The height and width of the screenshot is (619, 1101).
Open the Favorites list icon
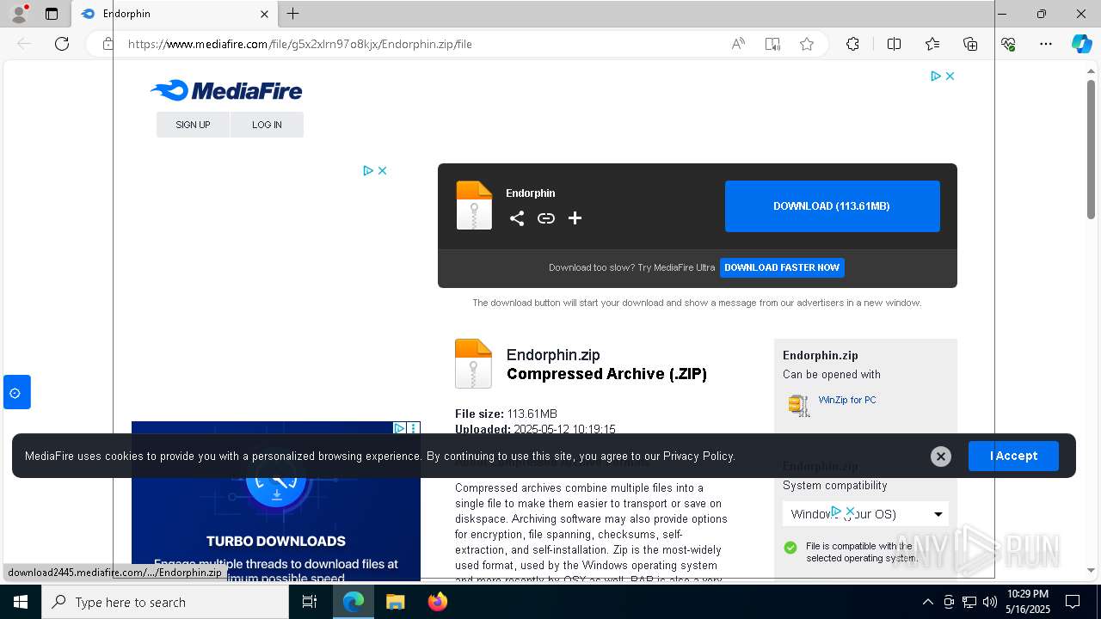pos(932,44)
